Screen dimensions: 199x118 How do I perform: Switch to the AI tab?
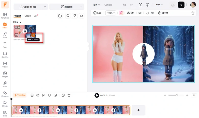(x=36, y=16)
